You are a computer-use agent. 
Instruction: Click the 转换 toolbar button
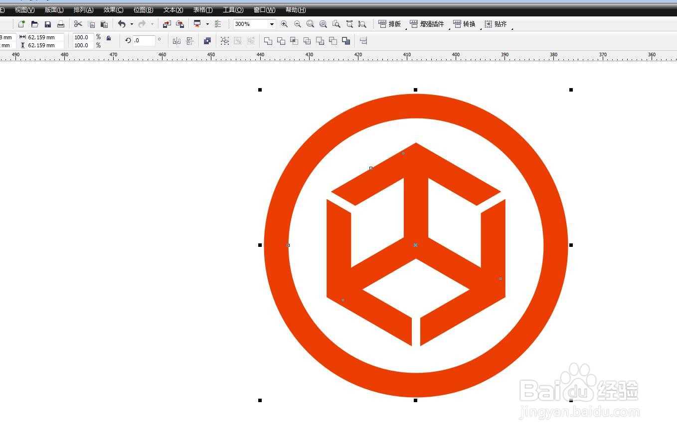[x=465, y=24]
